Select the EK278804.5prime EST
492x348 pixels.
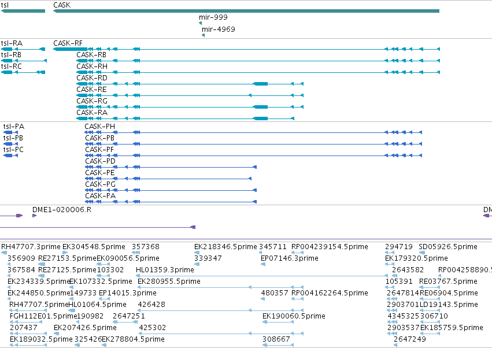click(104, 346)
